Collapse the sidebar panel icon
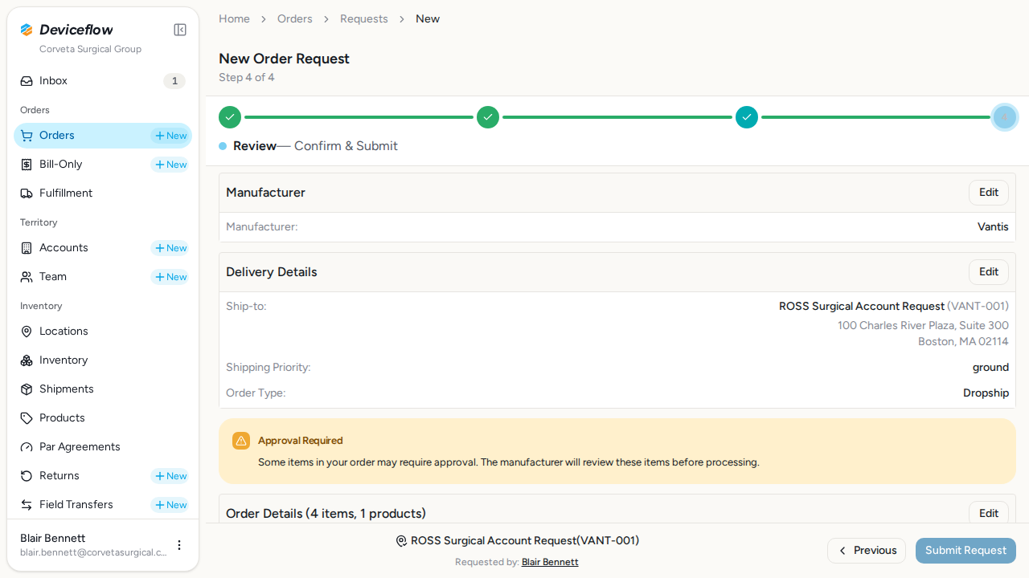Screen dimensions: 1029x578 pos(180,30)
